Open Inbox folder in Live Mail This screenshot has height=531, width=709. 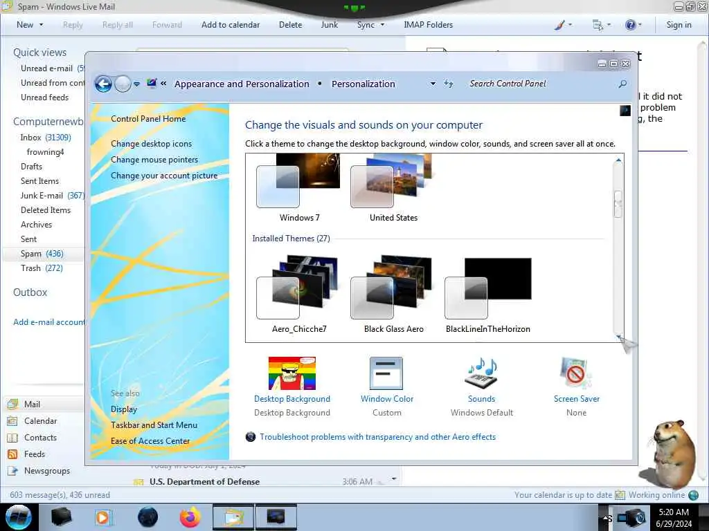45,138
